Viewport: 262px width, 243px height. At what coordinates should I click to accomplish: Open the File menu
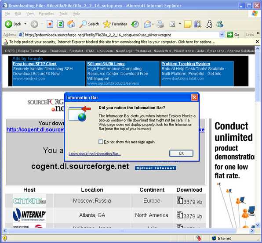[7, 14]
